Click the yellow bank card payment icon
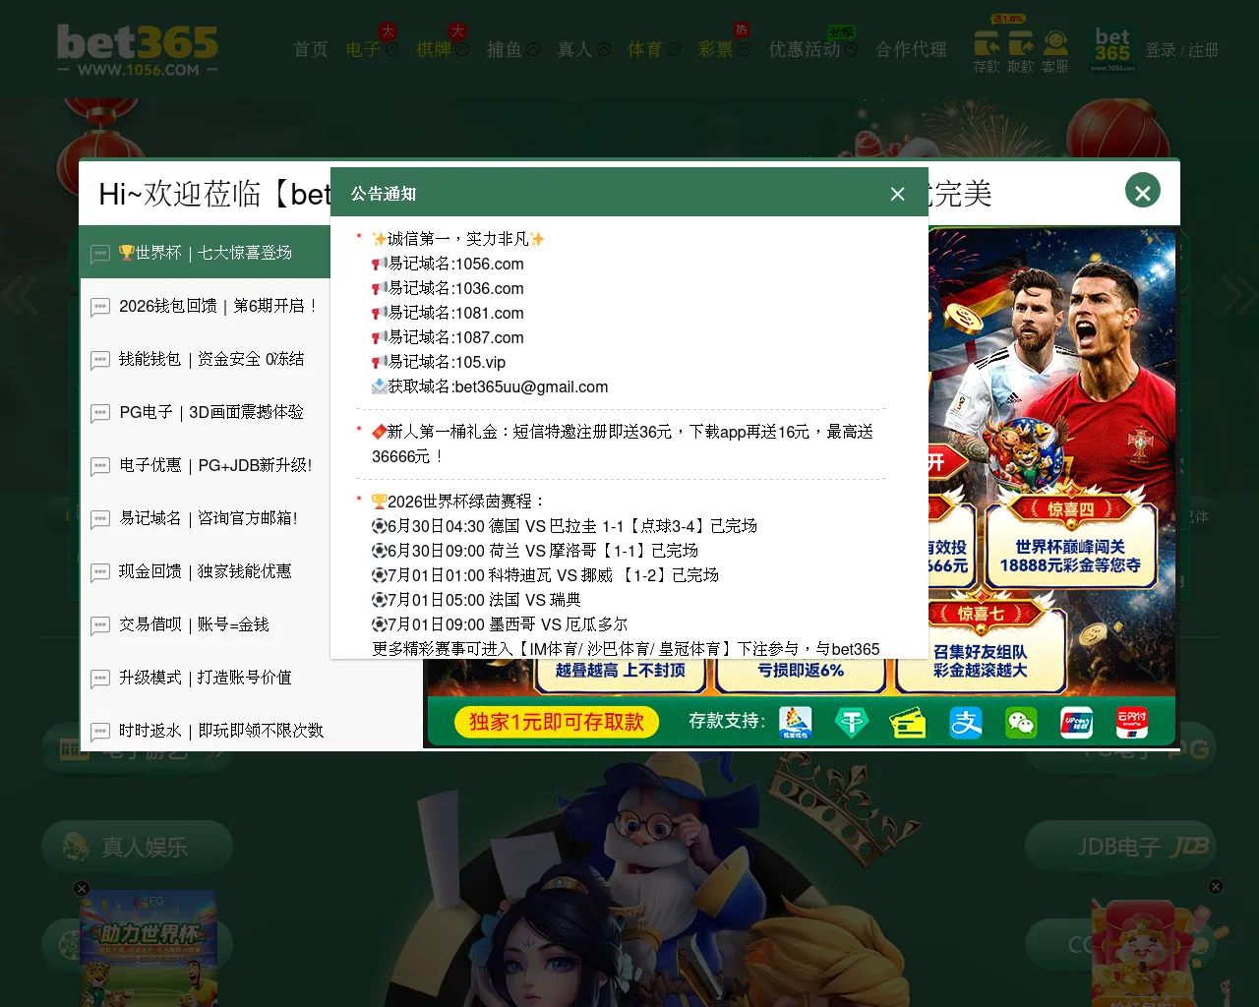 (x=908, y=723)
